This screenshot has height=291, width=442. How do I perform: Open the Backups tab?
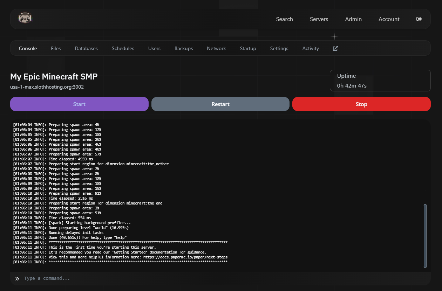point(184,48)
